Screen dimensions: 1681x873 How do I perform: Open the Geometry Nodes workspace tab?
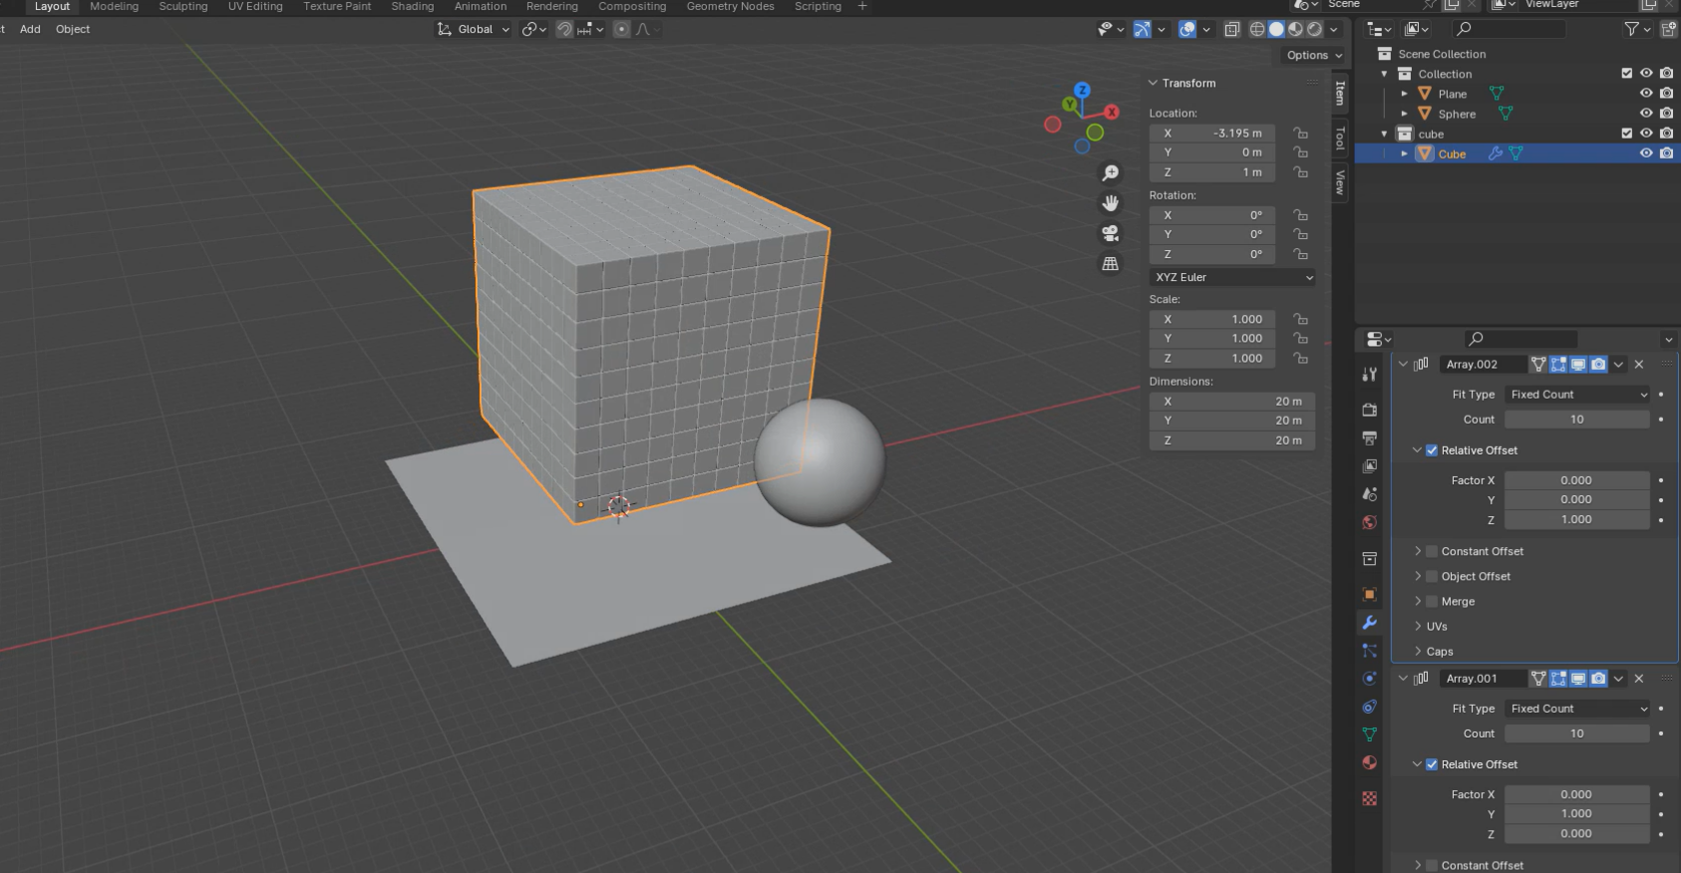click(731, 7)
